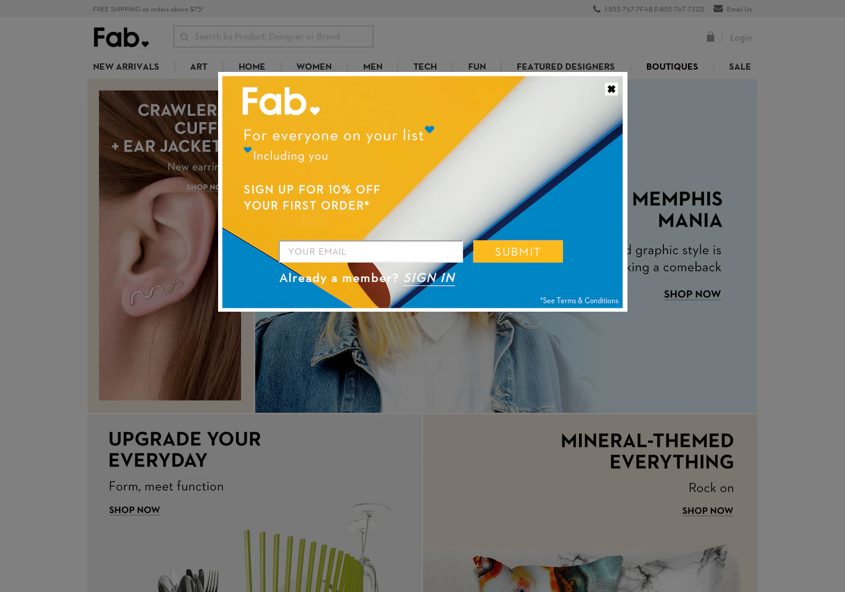This screenshot has height=592, width=845.
Task: Follow the SIGN IN link
Action: pyautogui.click(x=429, y=278)
